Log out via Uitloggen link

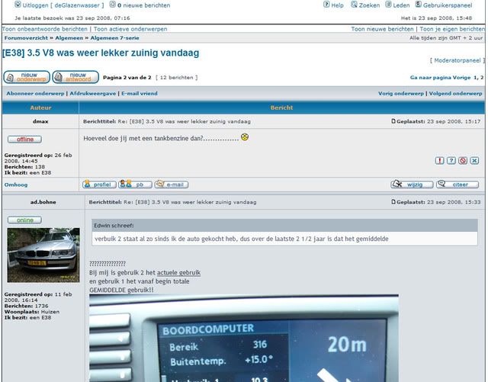63,5
